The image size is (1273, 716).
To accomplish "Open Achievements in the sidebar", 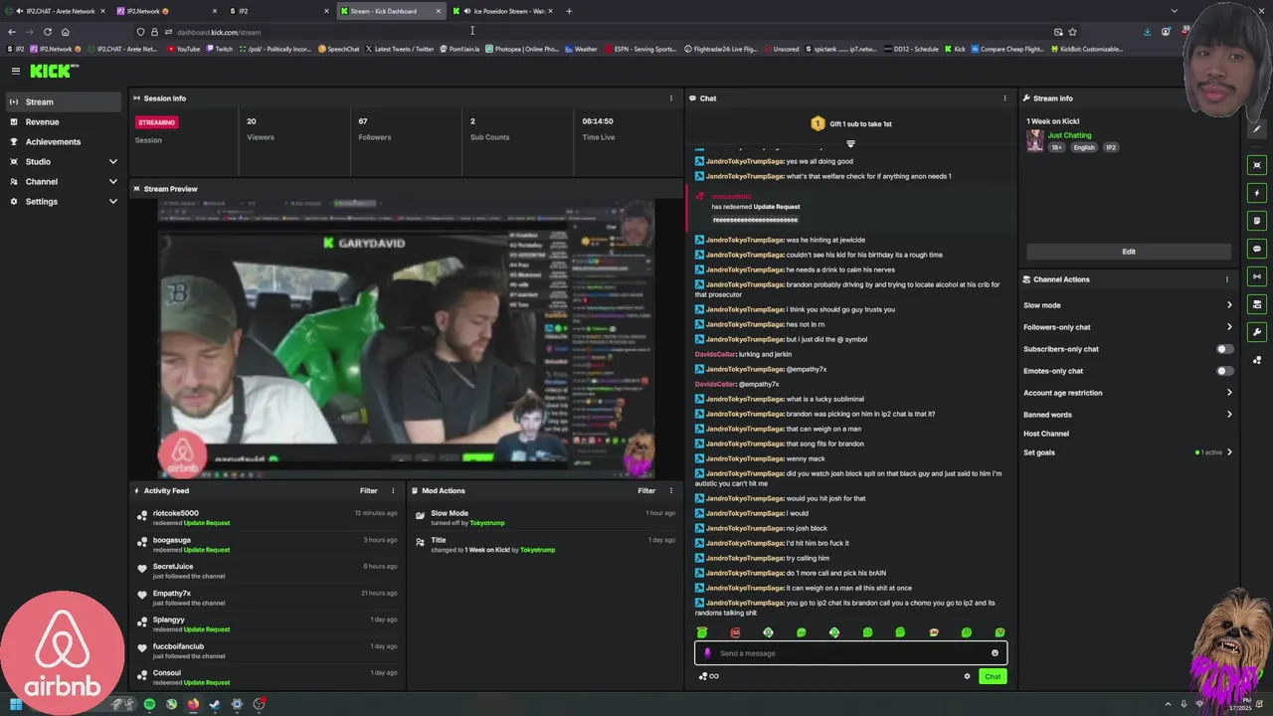I will (64, 141).
